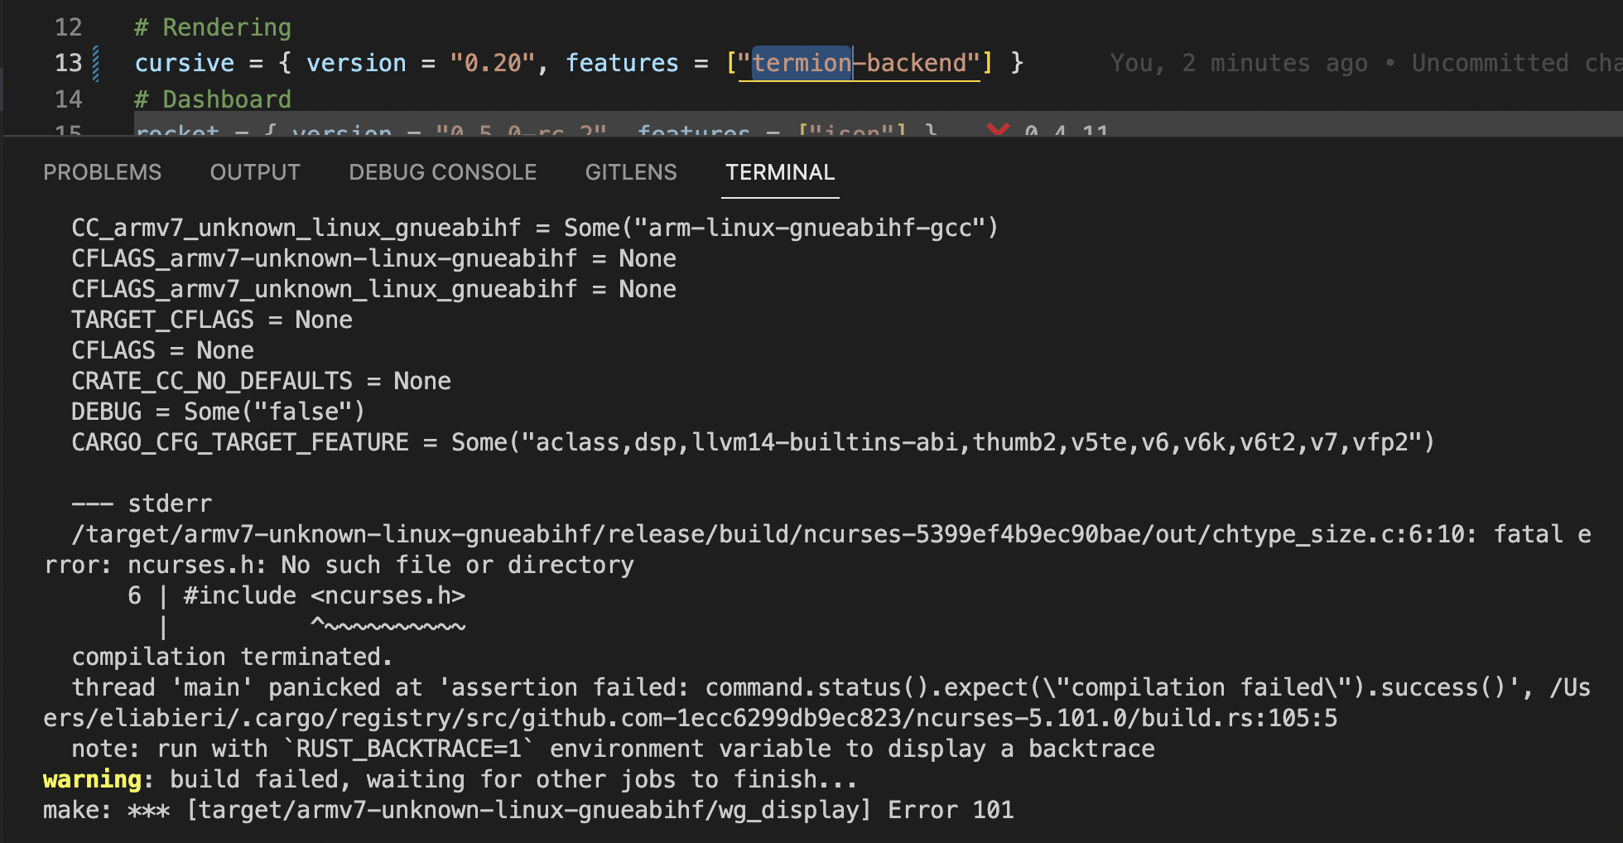The height and width of the screenshot is (843, 1623).
Task: Place cursor on the 'cursive' dependency name
Action: pos(184,63)
